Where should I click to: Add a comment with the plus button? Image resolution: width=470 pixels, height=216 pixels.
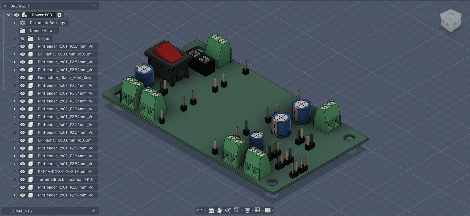[x=94, y=211]
